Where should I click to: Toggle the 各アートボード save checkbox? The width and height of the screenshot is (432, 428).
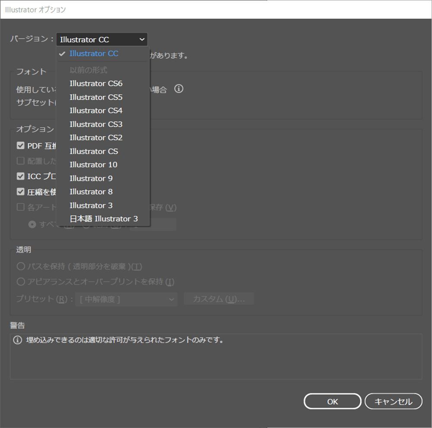point(20,207)
